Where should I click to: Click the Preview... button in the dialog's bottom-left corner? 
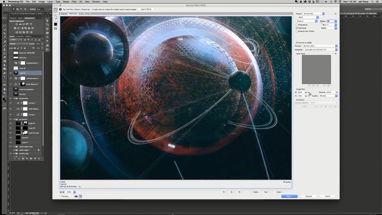click(x=65, y=196)
